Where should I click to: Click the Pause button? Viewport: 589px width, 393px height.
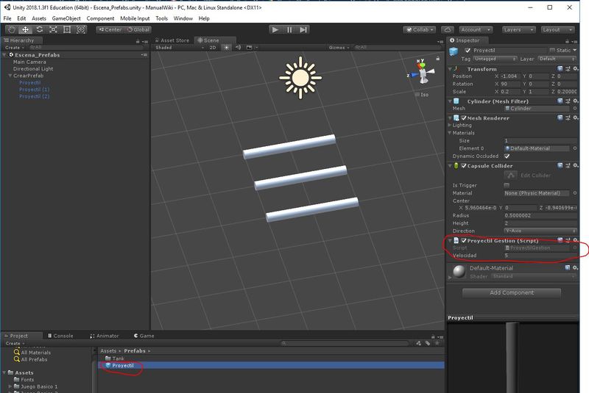click(289, 29)
